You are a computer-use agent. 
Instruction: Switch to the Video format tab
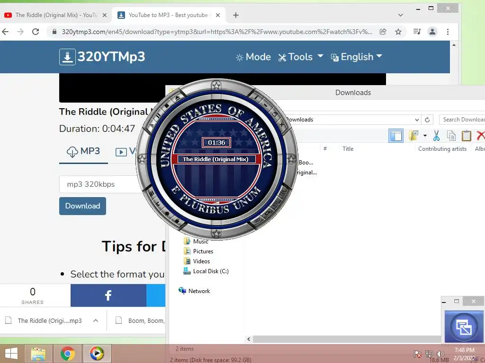point(125,152)
